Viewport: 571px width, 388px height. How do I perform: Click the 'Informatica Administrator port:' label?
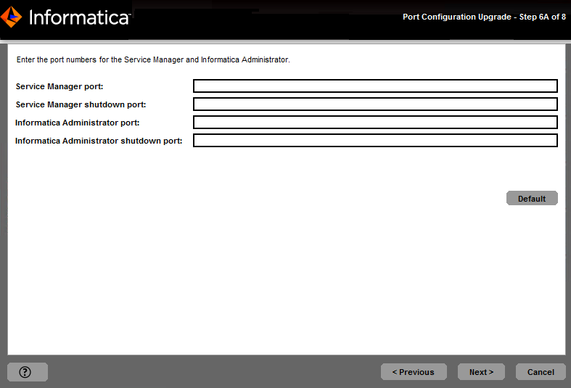pyautogui.click(x=77, y=123)
